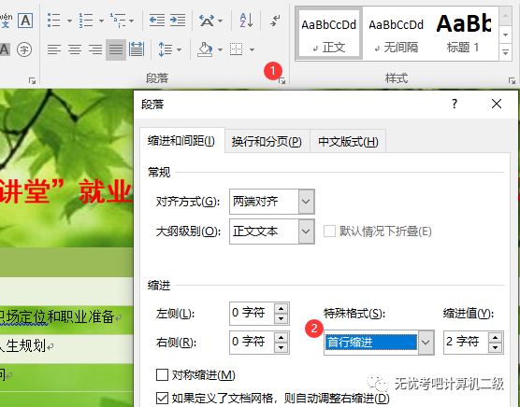Click the 缩进值 input field
The image size is (520, 407).
(466, 342)
